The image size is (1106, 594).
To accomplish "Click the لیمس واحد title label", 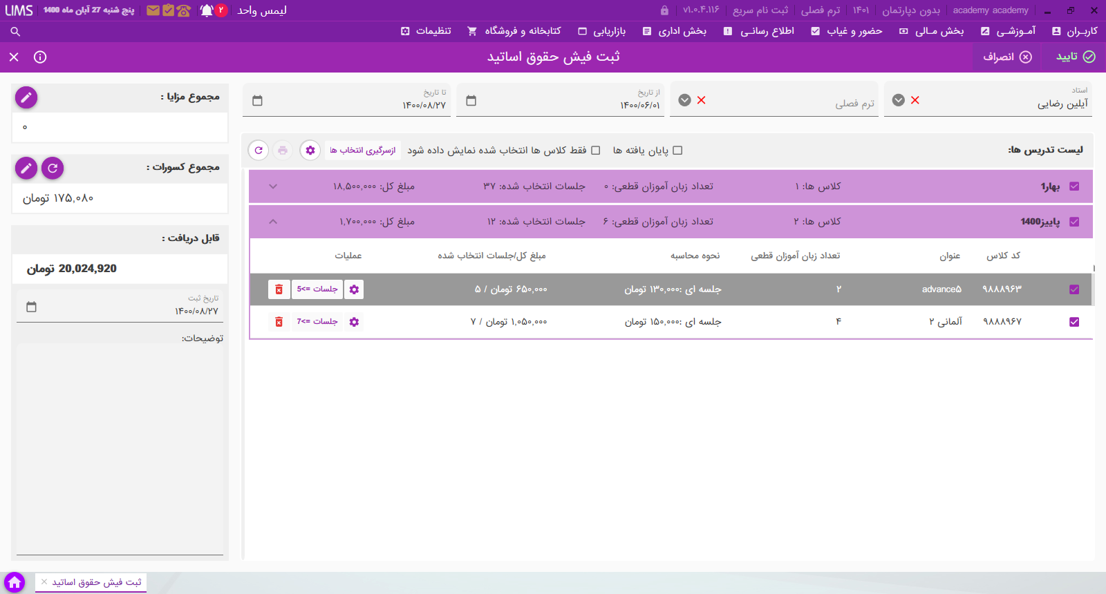I will tap(262, 10).
